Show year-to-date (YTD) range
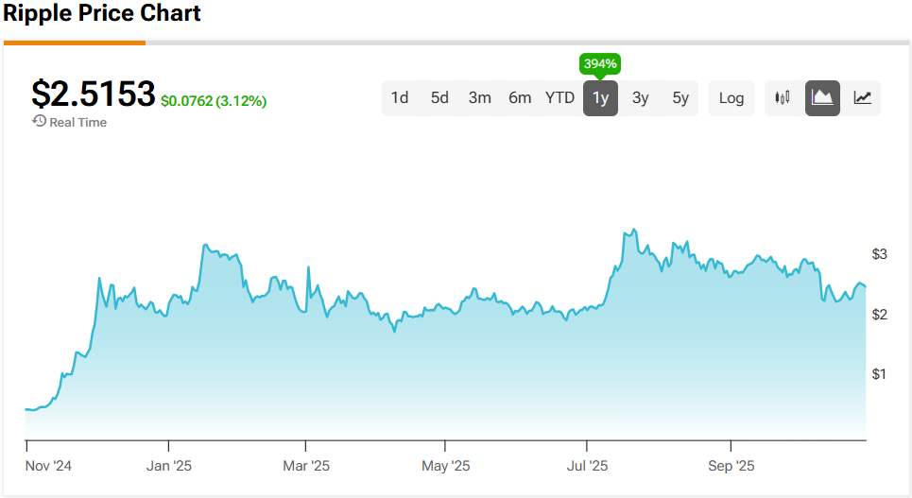This screenshot has width=912, height=498. point(559,97)
